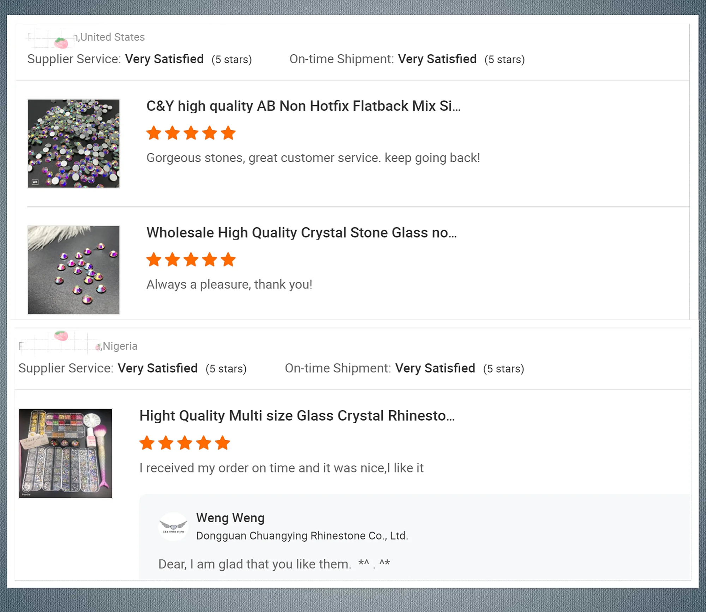Click the Weng Weng supplier avatar logo

(173, 527)
